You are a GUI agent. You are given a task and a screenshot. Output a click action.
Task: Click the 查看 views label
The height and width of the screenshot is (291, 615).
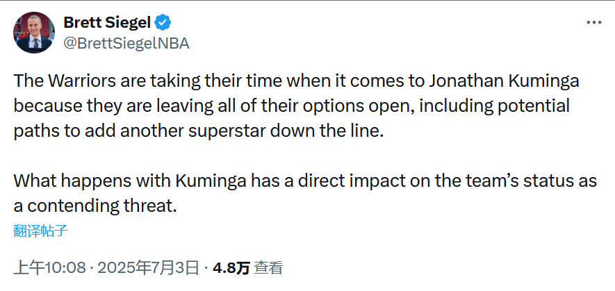268,268
